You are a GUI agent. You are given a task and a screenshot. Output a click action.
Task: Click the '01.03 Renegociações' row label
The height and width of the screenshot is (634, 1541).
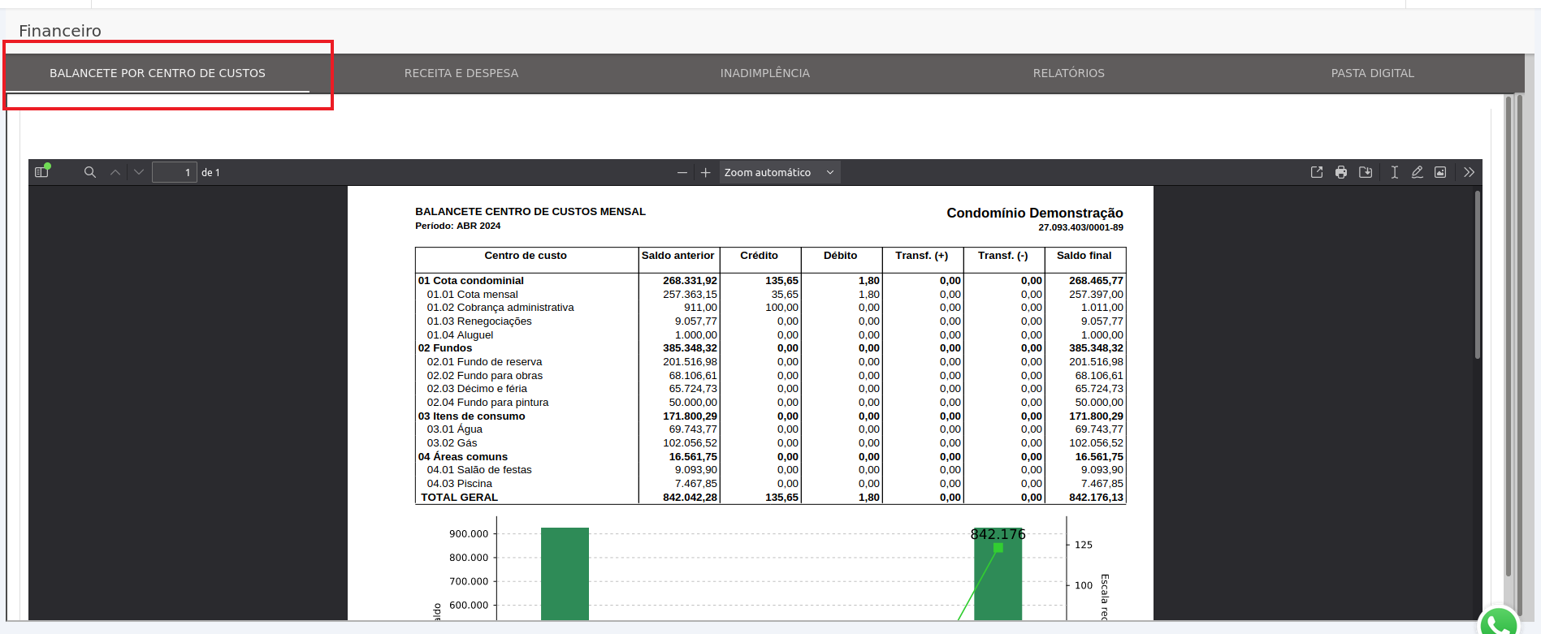click(x=479, y=321)
